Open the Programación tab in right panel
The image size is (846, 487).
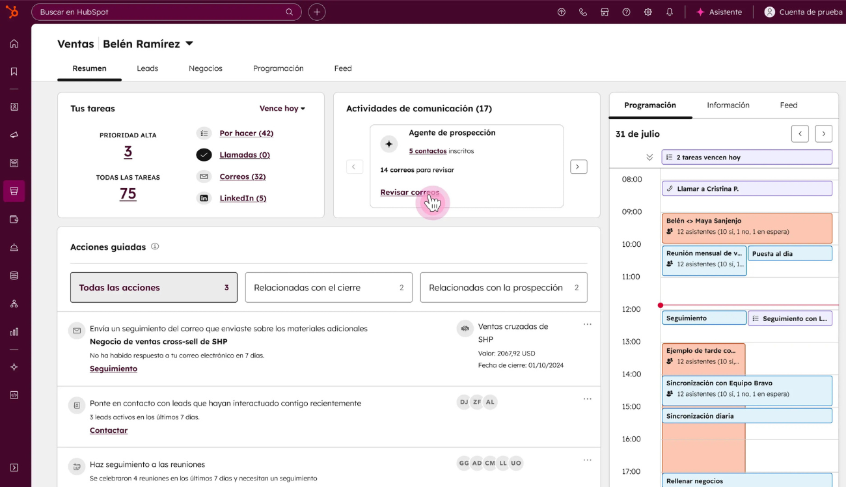[x=650, y=105]
